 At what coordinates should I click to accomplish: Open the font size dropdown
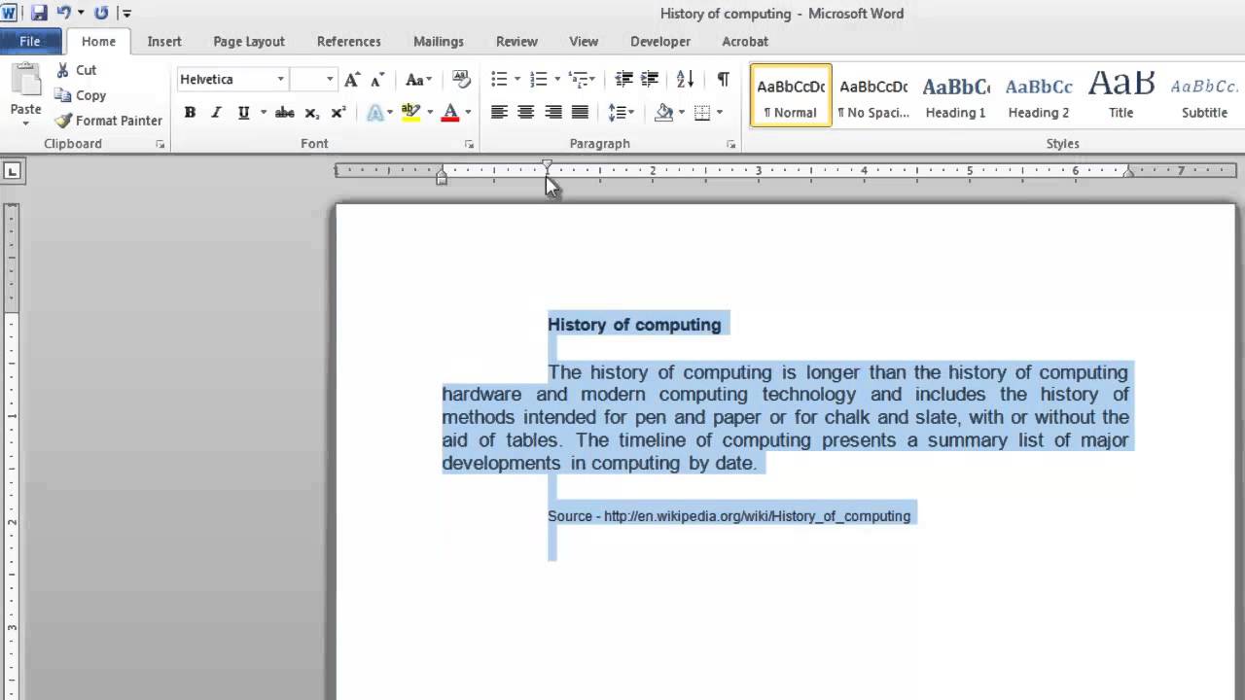click(x=330, y=80)
